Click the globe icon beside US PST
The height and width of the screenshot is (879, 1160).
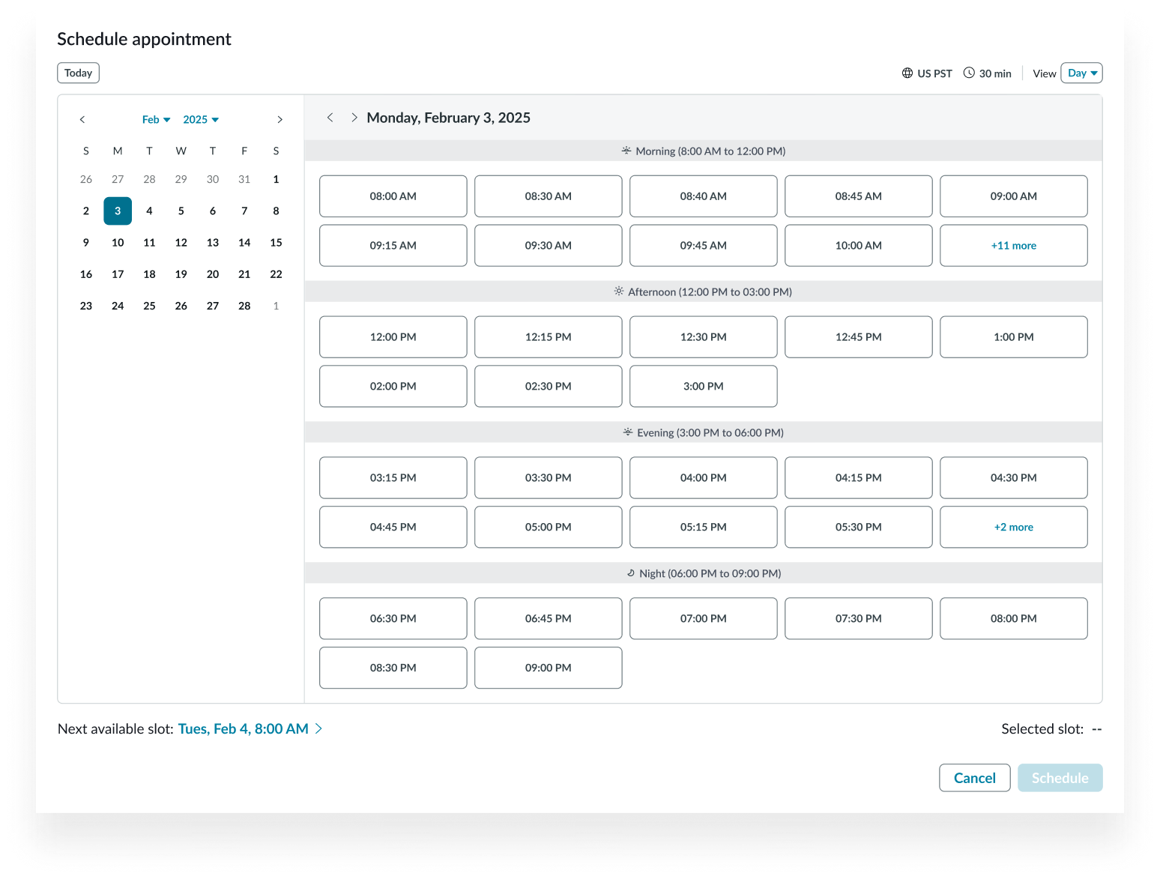tap(907, 73)
